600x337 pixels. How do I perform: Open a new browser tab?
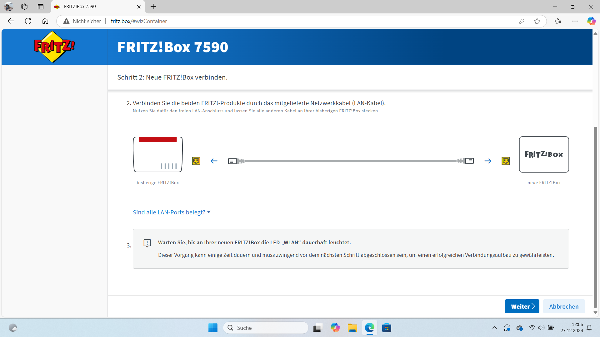pyautogui.click(x=153, y=7)
